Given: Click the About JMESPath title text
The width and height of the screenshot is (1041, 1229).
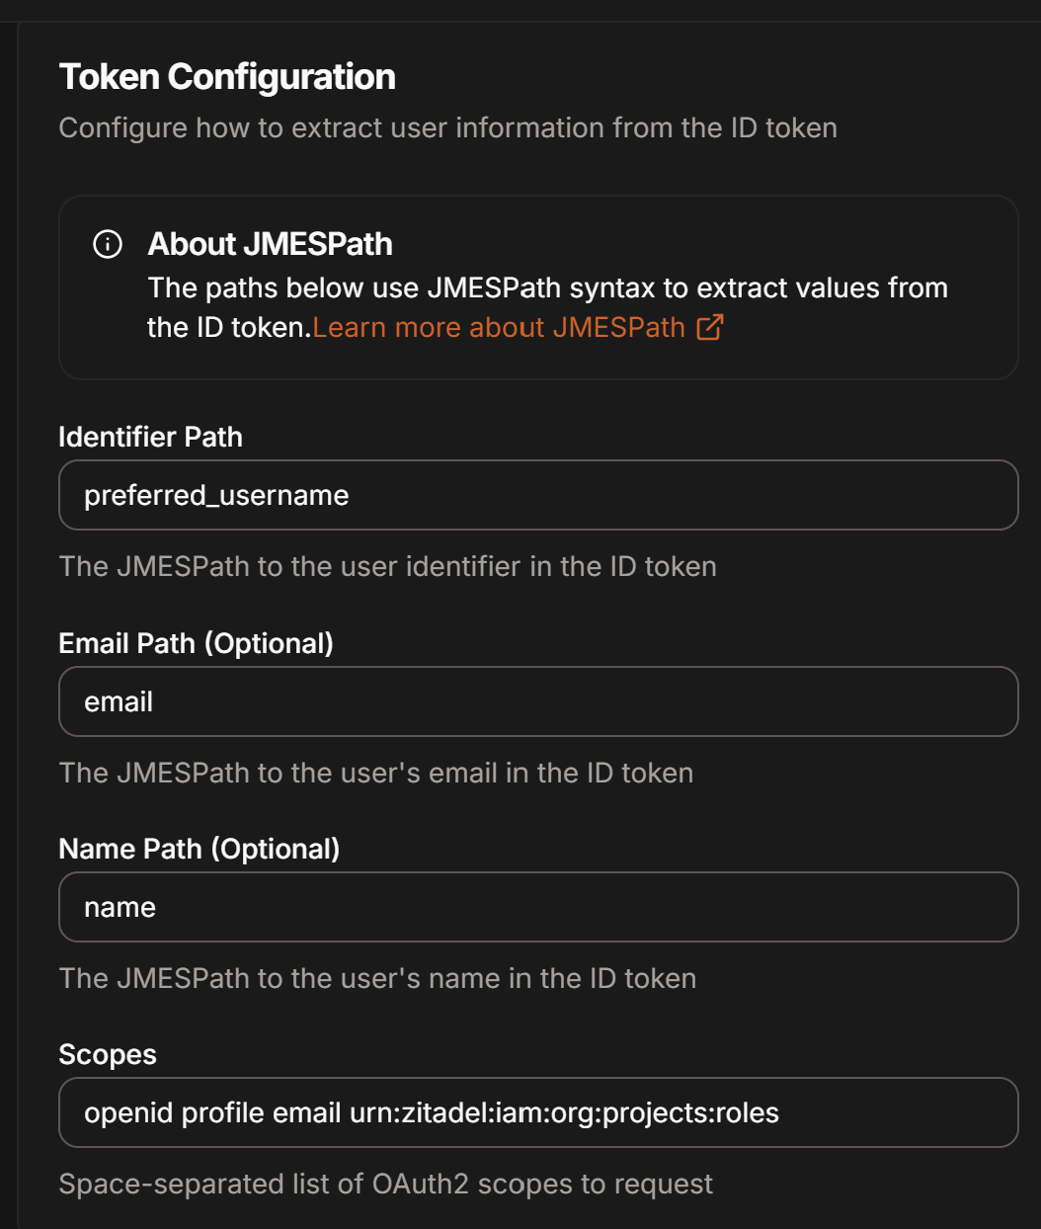Looking at the screenshot, I should point(270,244).
